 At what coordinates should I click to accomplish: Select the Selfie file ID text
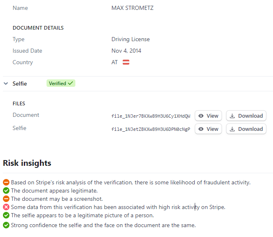pyautogui.click(x=151, y=129)
